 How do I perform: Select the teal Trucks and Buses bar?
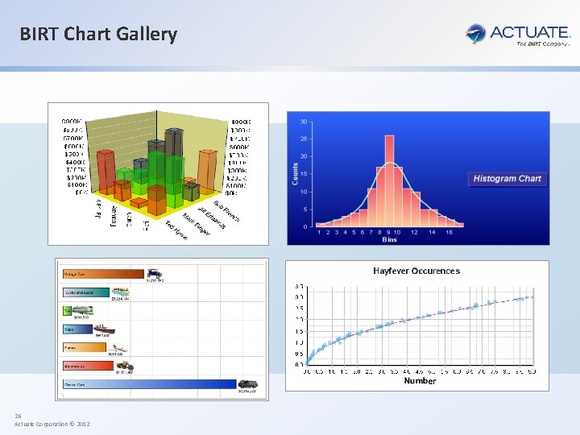(86, 292)
